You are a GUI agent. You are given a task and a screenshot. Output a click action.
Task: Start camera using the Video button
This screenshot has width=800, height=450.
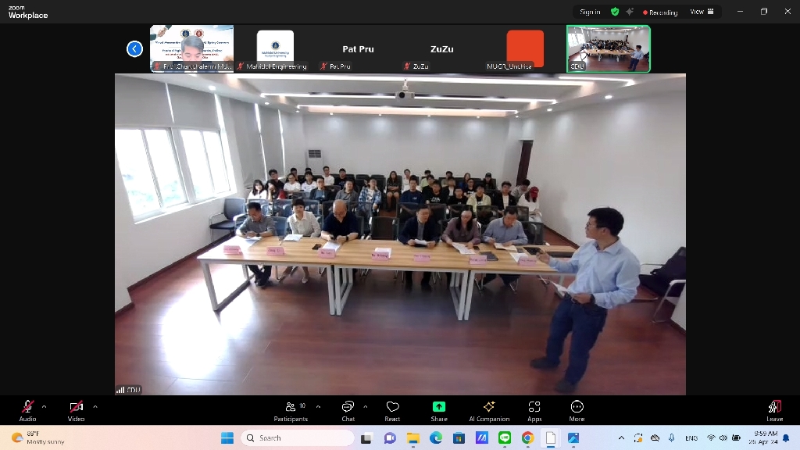pos(76,409)
